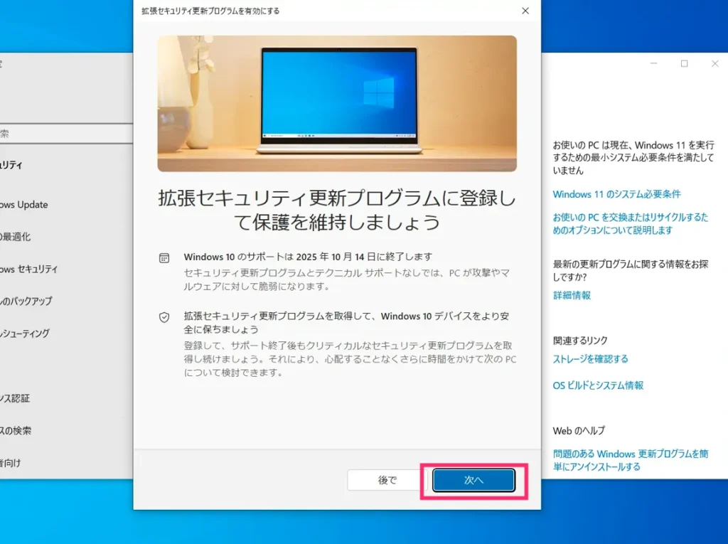Viewport: 728px width, 544px height.
Task: Open the uninstall problematic Windows updates help link
Action: (630, 460)
